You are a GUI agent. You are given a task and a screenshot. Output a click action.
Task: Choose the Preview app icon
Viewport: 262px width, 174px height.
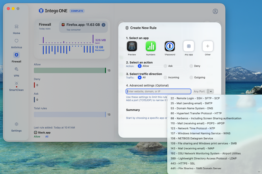tap(132, 46)
